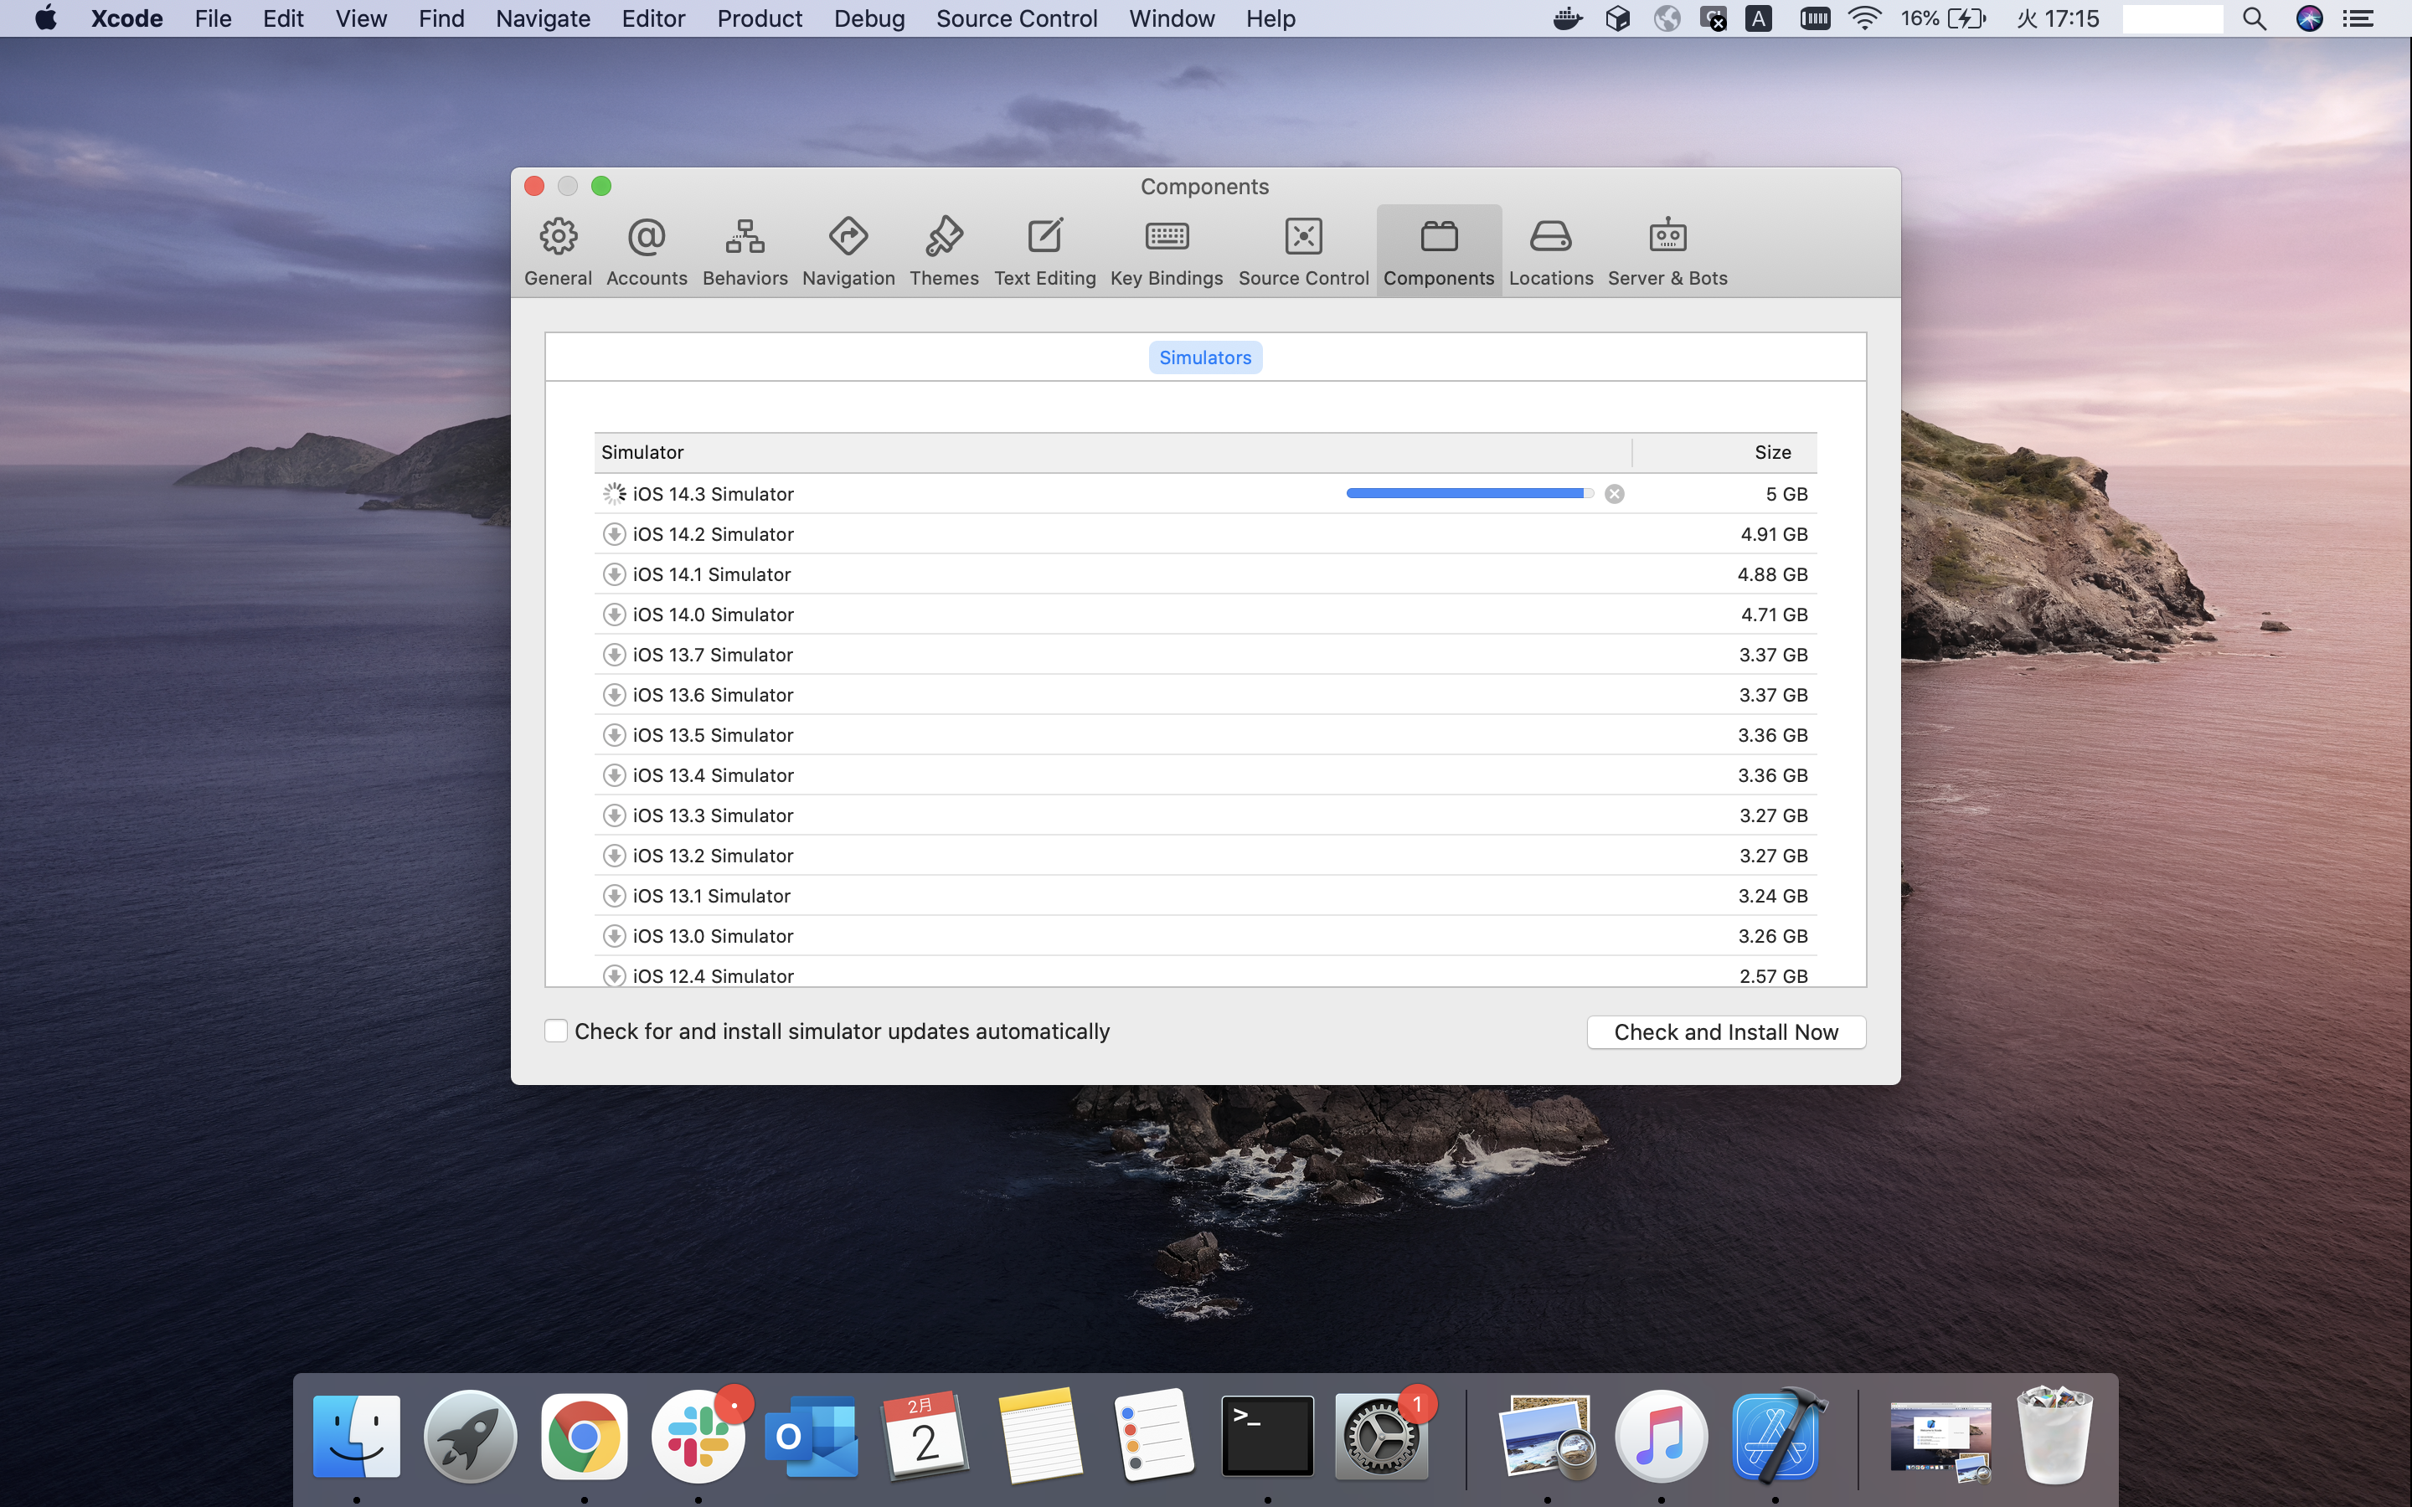Open Docker status menu bar icon
Viewport: 2412px width, 1507px height.
(1568, 19)
